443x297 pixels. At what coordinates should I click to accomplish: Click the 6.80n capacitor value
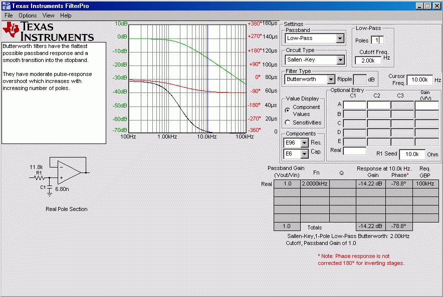[62, 189]
